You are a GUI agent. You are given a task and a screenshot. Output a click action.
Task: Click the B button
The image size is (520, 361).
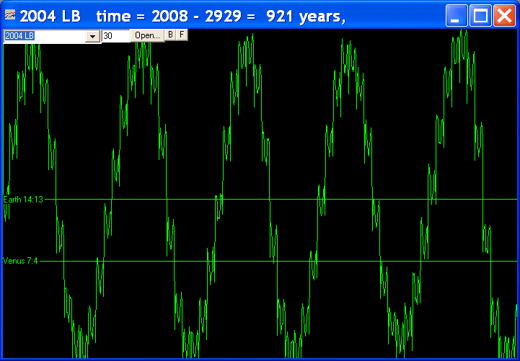tap(170, 35)
